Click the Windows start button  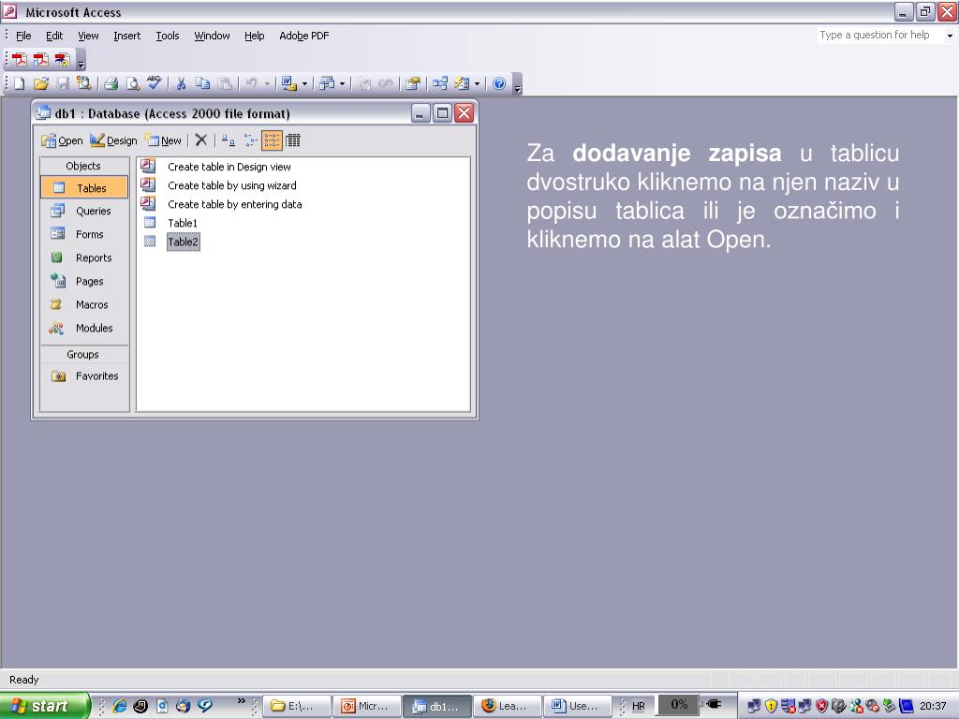pyautogui.click(x=45, y=706)
